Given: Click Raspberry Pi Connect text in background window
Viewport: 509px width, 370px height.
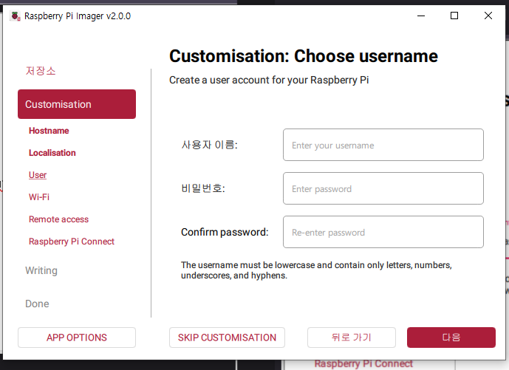Looking at the screenshot, I should (x=363, y=364).
